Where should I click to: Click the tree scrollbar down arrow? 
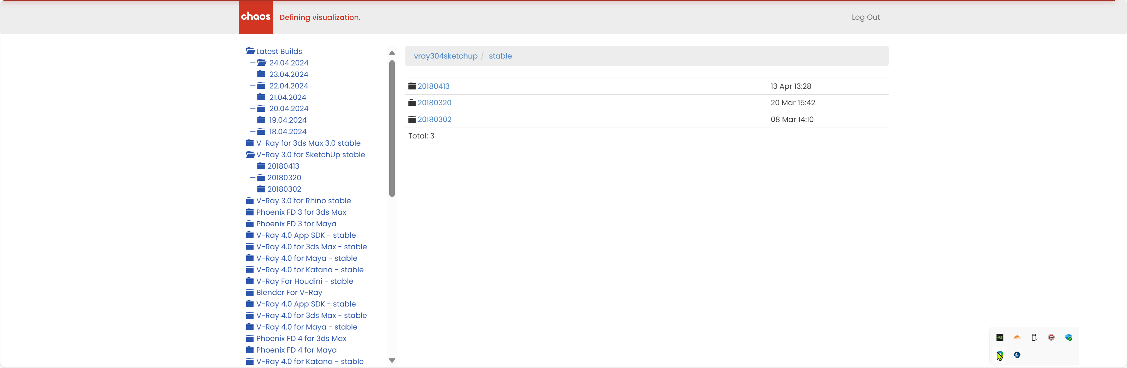click(392, 360)
